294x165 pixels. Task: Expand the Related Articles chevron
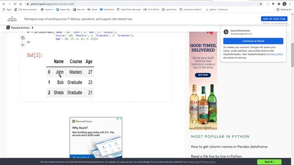[x=33, y=27]
